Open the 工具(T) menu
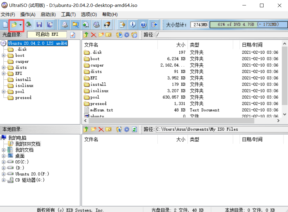The height and width of the screenshot is (212, 288). [68, 14]
